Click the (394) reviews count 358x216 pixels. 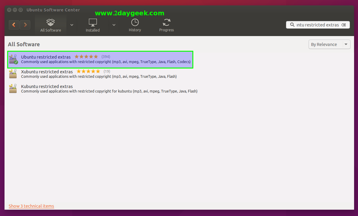tap(106, 56)
